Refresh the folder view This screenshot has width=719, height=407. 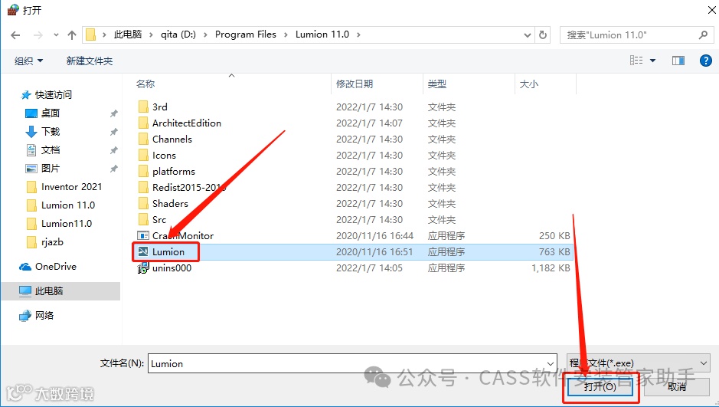543,34
